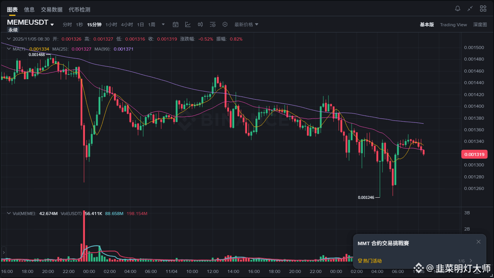The width and height of the screenshot is (494, 278).
Task: Select the 4小时 interval
Action: (127, 24)
